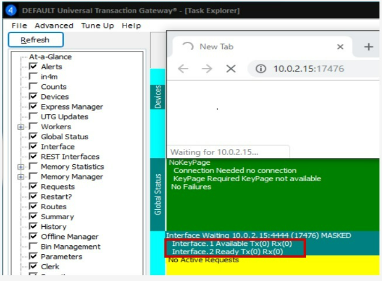Toggle the Parameters checkbox
Viewport: 382px width, 281px height.
pos(33,256)
